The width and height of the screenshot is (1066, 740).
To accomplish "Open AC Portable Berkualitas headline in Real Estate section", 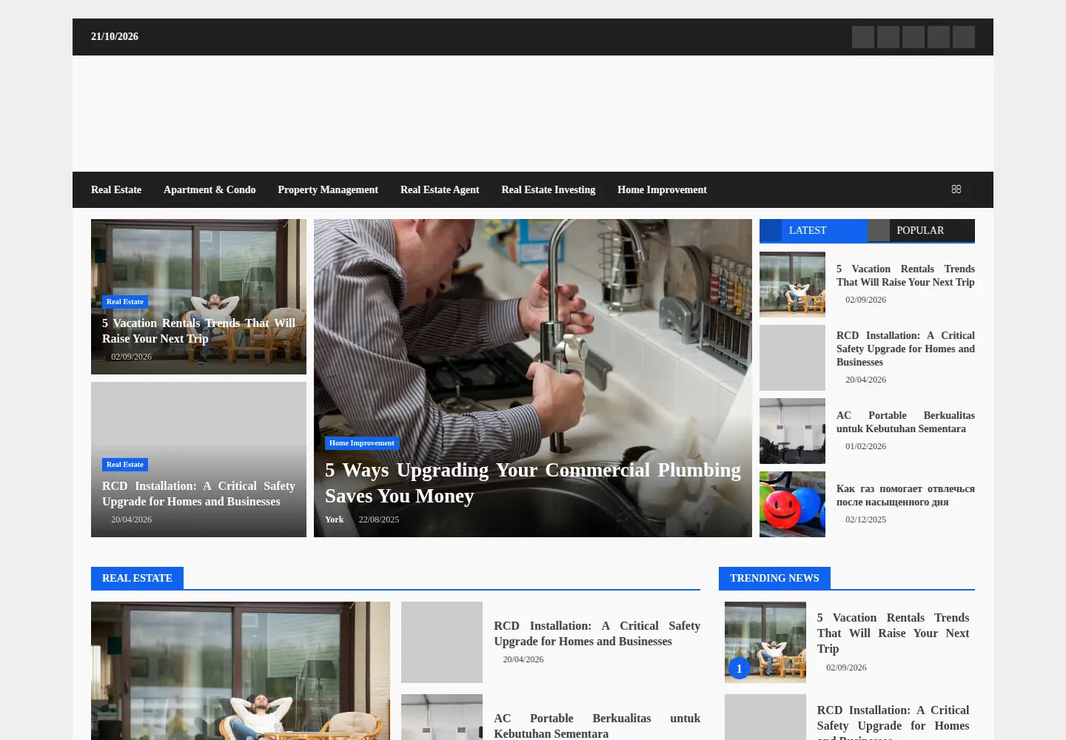I will click(x=597, y=726).
